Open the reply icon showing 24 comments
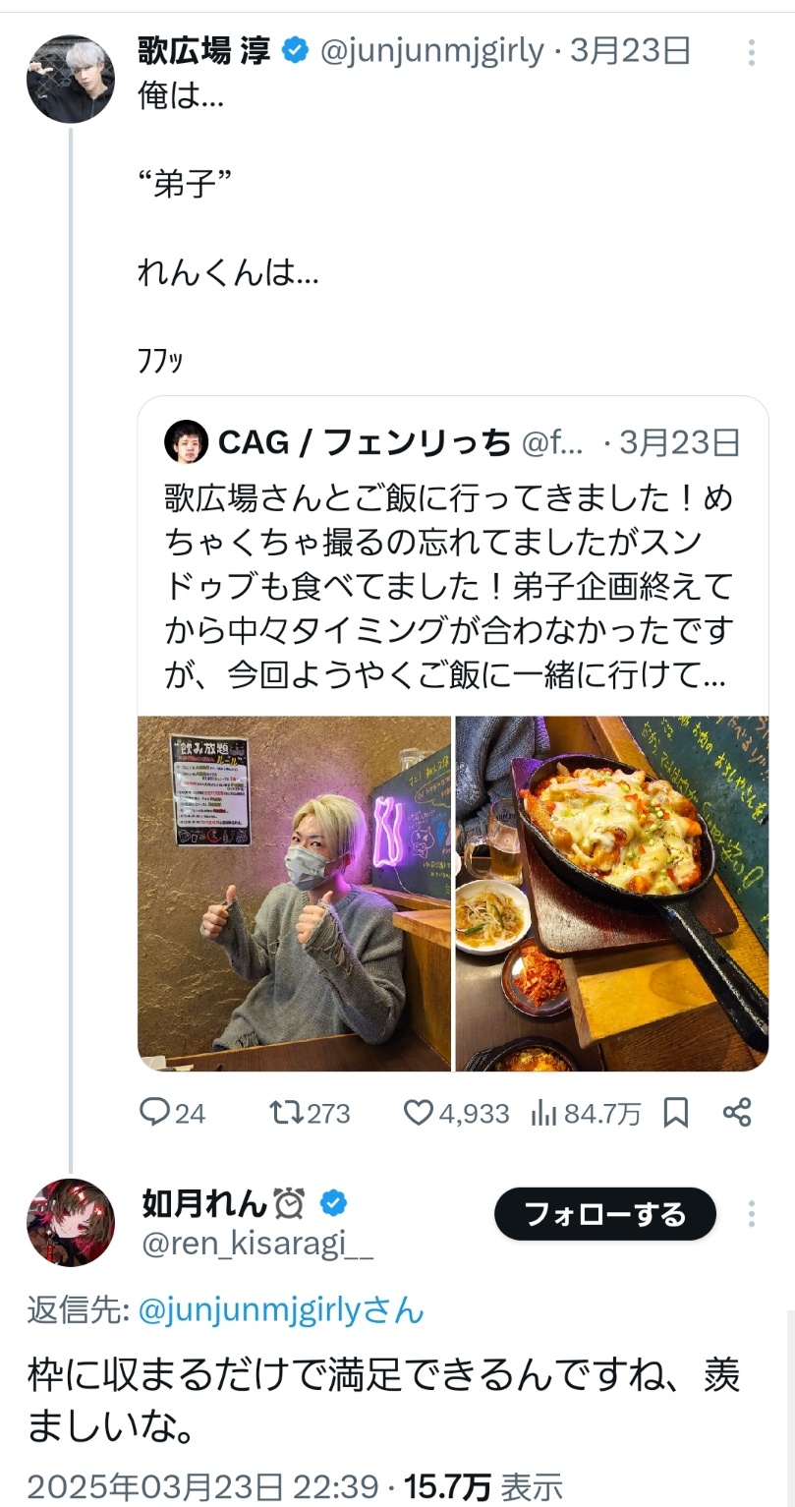Viewport: 795px width, 1507px height. [x=173, y=1113]
